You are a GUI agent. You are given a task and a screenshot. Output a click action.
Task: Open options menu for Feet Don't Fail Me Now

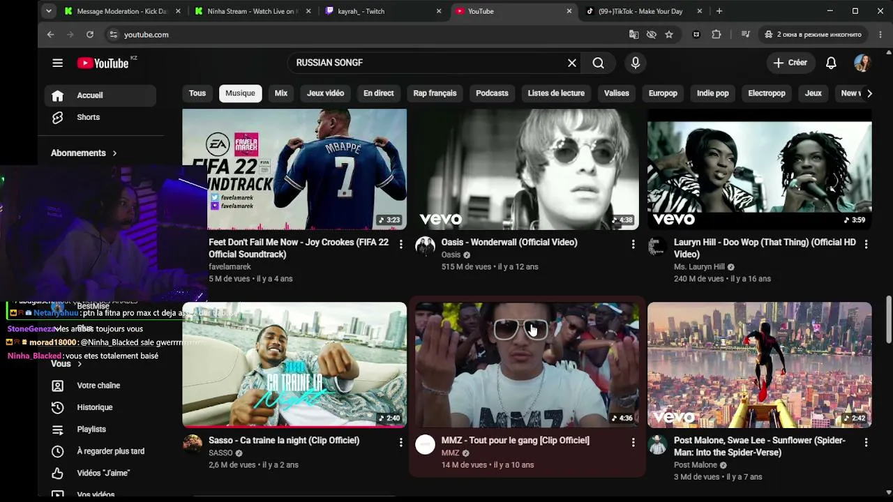click(x=400, y=244)
